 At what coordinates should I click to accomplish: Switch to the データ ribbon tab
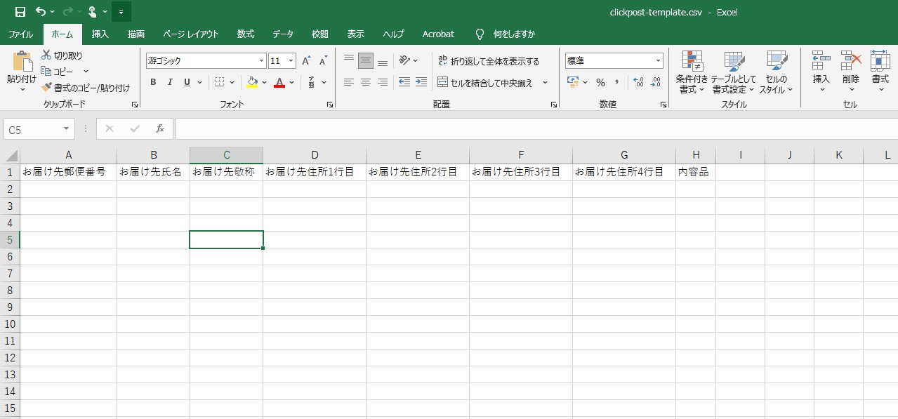point(283,34)
